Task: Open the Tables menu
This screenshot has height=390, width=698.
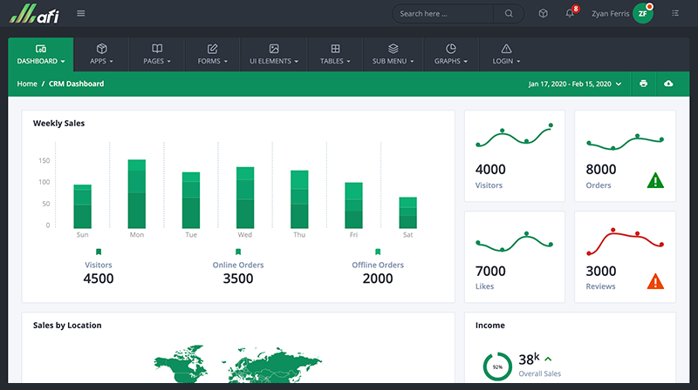Action: [336, 54]
